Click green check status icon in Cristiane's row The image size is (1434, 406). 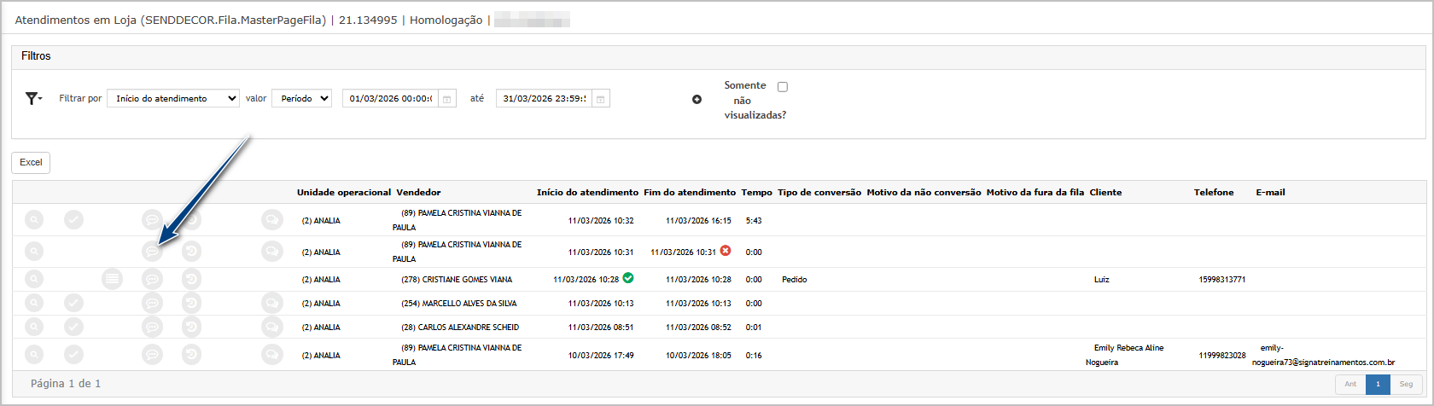(628, 278)
